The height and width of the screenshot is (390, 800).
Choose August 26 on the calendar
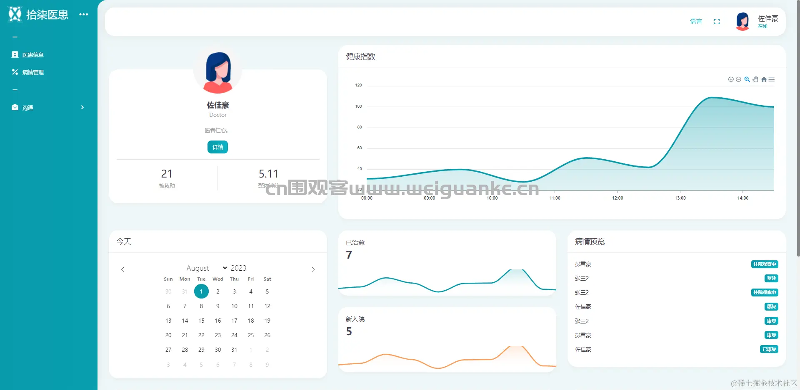pos(267,335)
